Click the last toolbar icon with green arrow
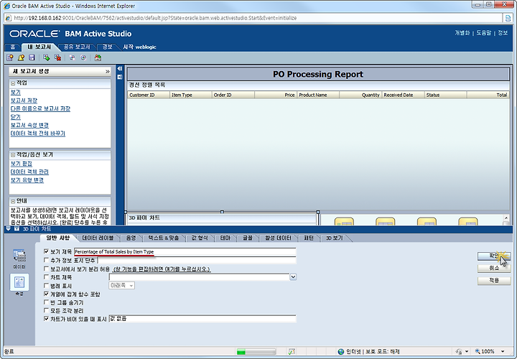 point(98,57)
